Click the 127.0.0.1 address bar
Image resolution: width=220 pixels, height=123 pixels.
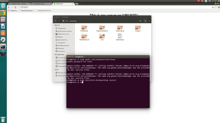pyautogui.click(x=114, y=7)
